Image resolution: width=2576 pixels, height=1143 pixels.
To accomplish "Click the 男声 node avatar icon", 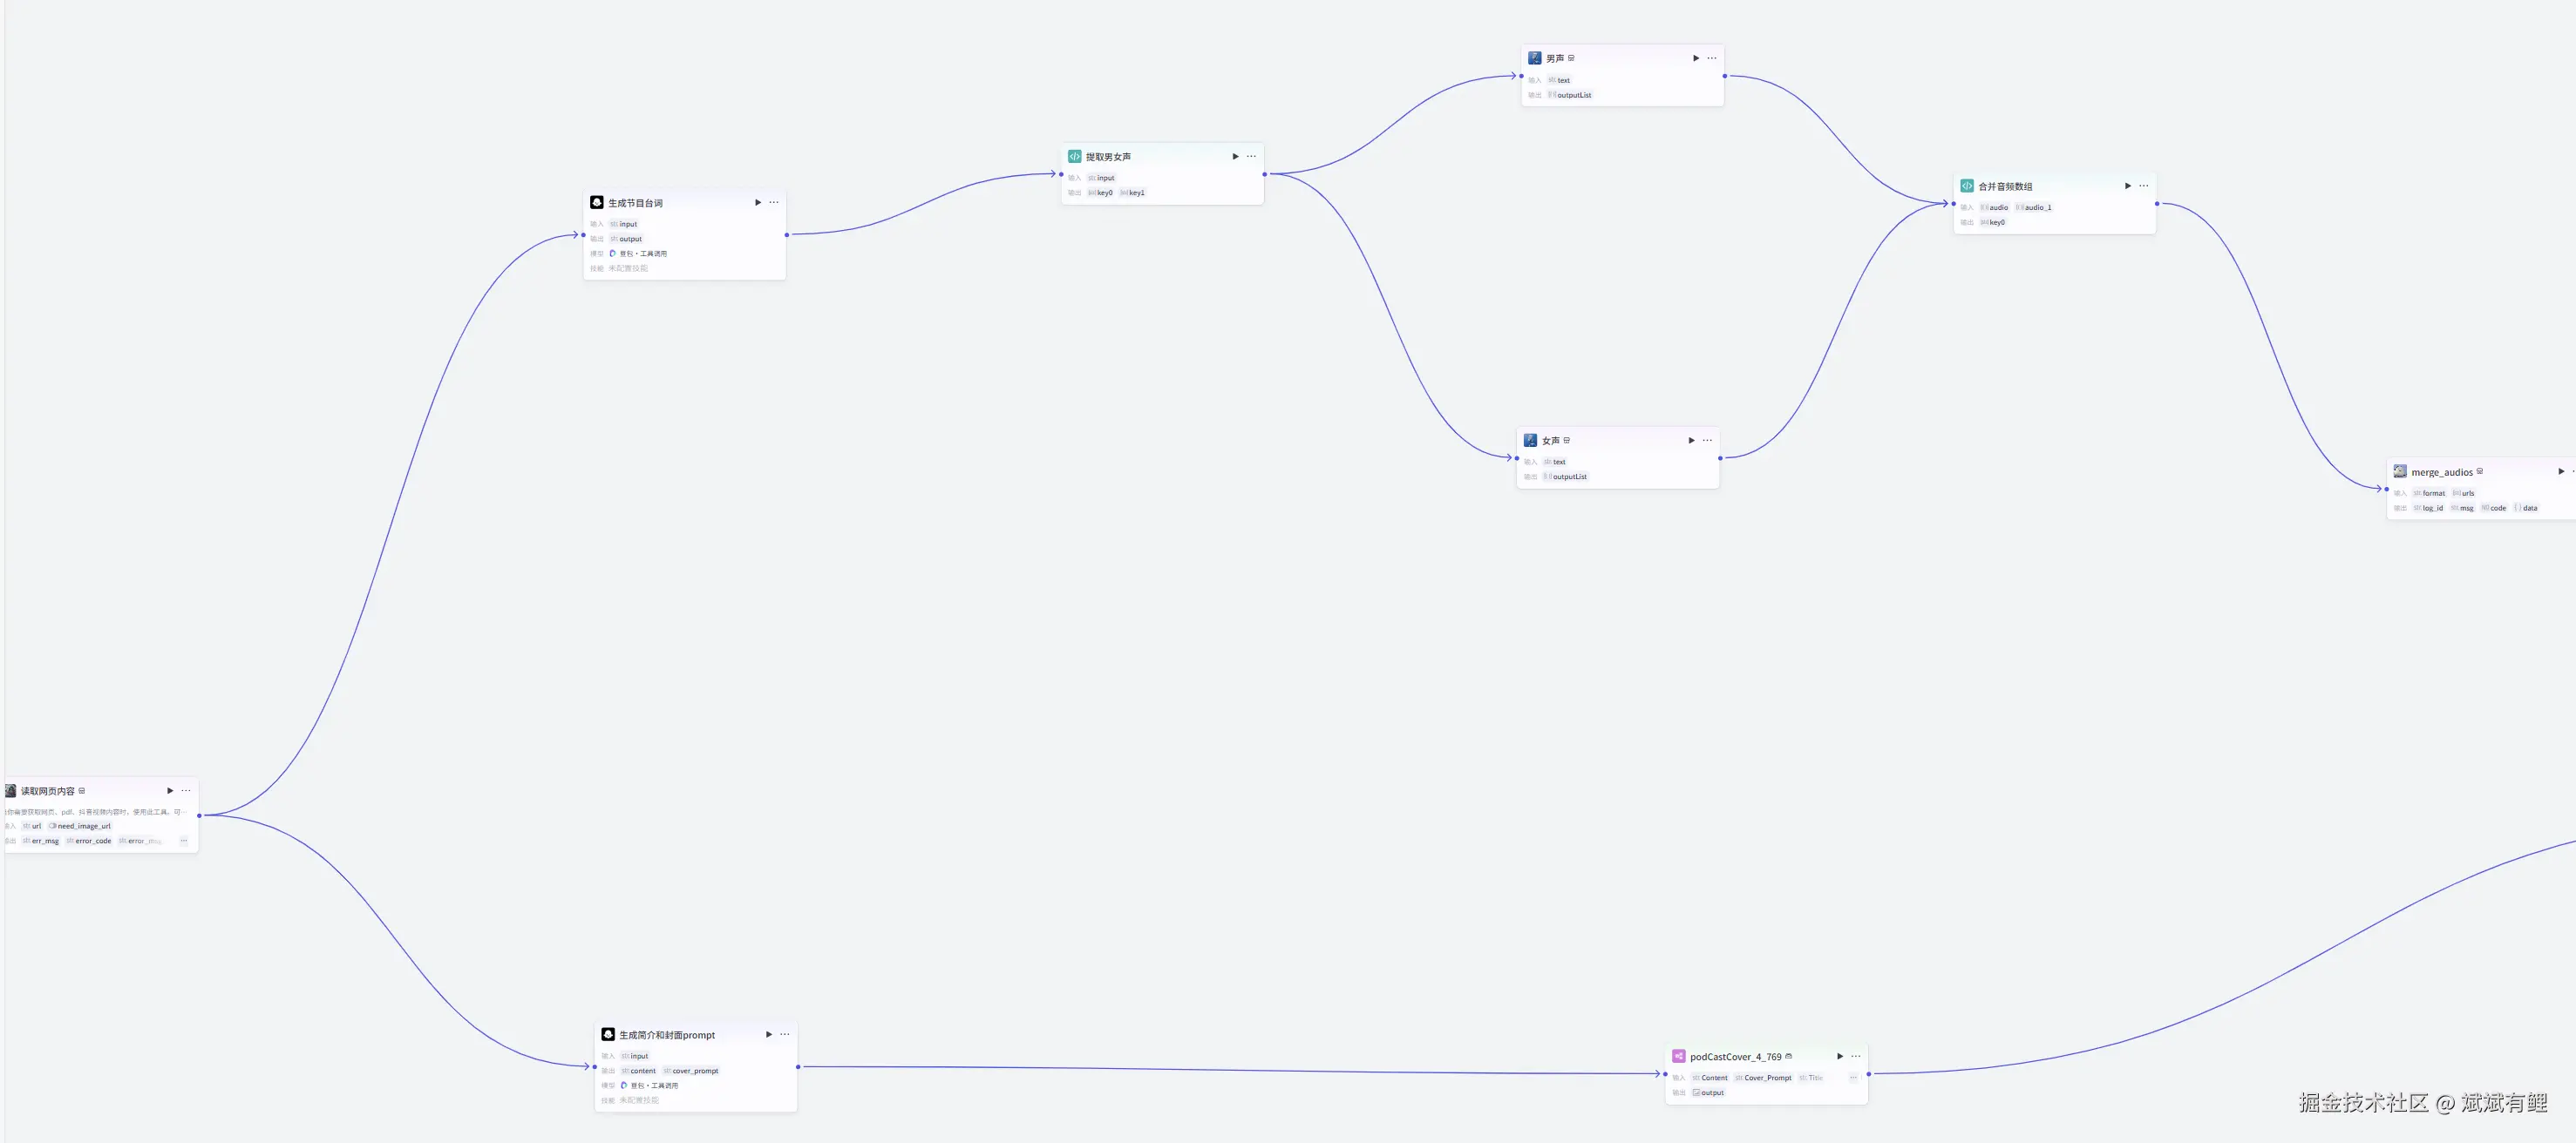I will pos(1534,58).
